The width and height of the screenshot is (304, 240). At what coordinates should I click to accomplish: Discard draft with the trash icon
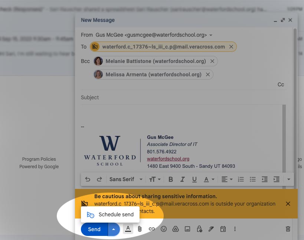pos(288,229)
